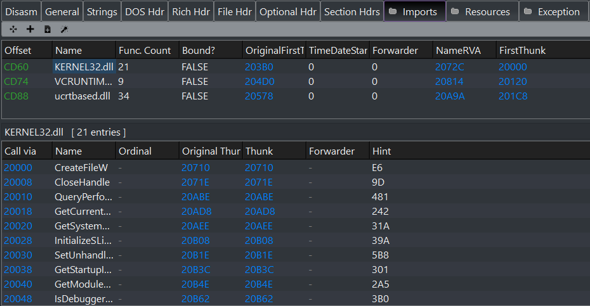The height and width of the screenshot is (306, 590).
Task: Select the KERNEL32.dll library row
Action: [x=296, y=67]
